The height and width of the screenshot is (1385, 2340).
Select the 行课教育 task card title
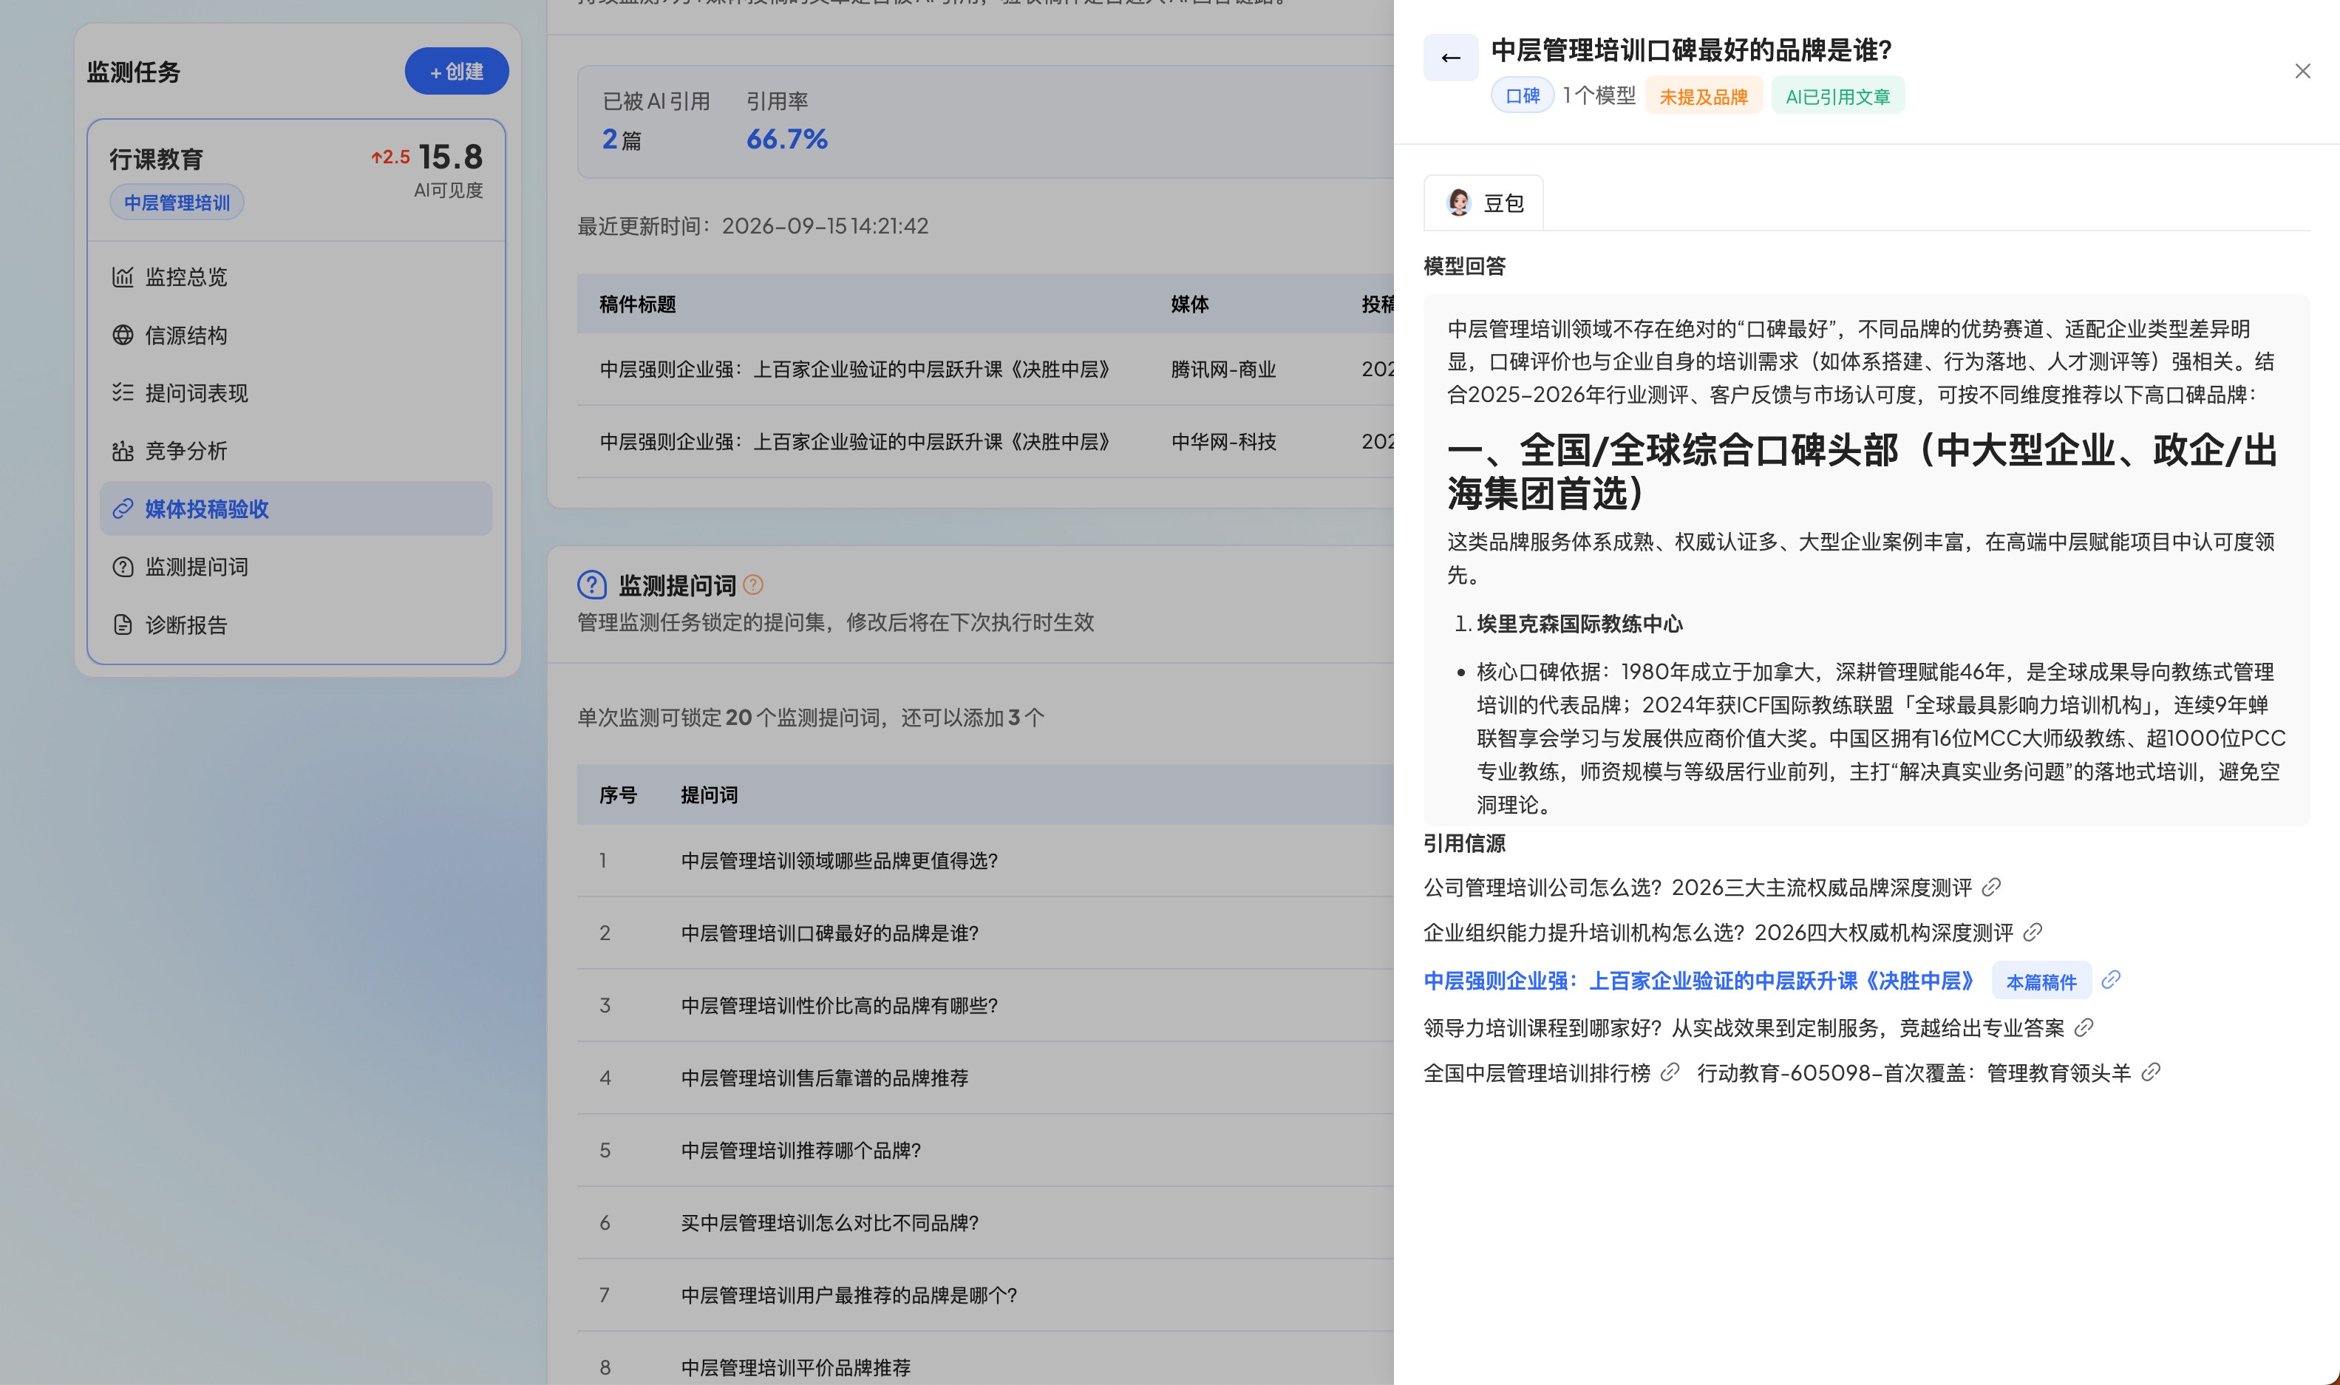tap(156, 160)
